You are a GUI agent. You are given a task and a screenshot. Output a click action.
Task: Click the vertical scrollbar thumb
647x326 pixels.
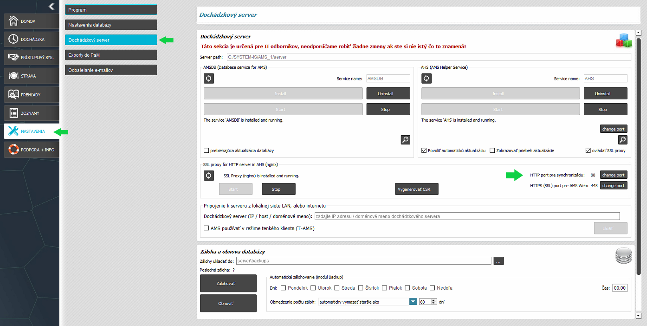tap(639, 156)
